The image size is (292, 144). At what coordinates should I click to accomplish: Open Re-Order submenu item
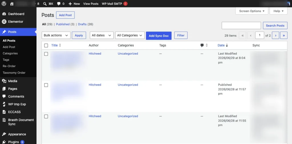coord(9,66)
